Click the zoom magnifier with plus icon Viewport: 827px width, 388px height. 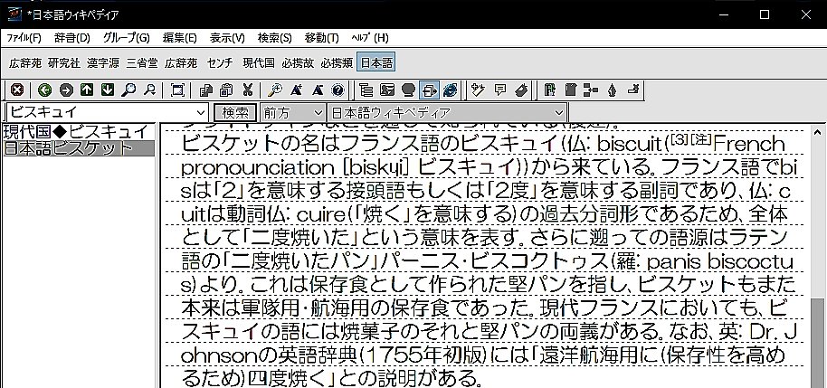tap(275, 90)
